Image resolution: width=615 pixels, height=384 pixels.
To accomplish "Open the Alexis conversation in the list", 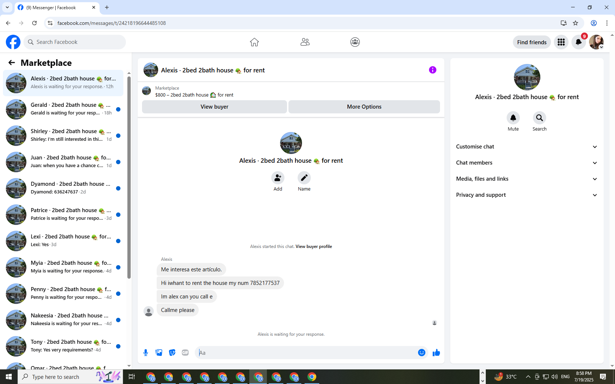I will pos(63,83).
